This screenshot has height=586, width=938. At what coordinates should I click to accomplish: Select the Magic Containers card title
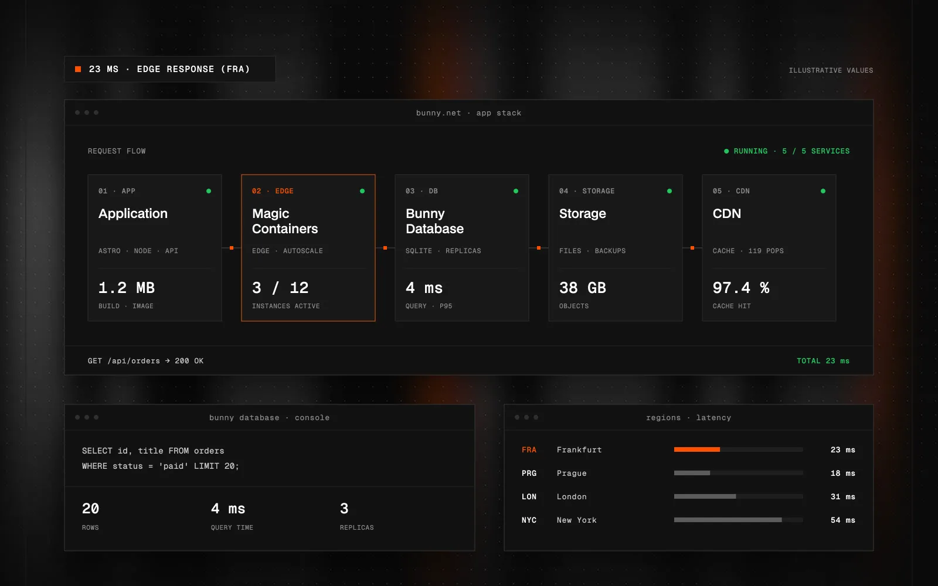click(x=285, y=221)
